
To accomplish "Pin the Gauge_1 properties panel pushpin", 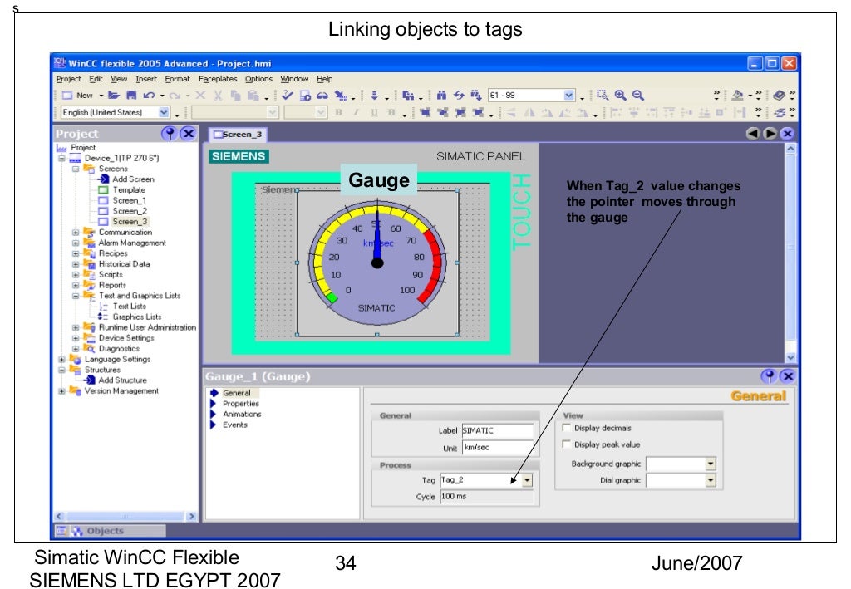I will pos(769,375).
